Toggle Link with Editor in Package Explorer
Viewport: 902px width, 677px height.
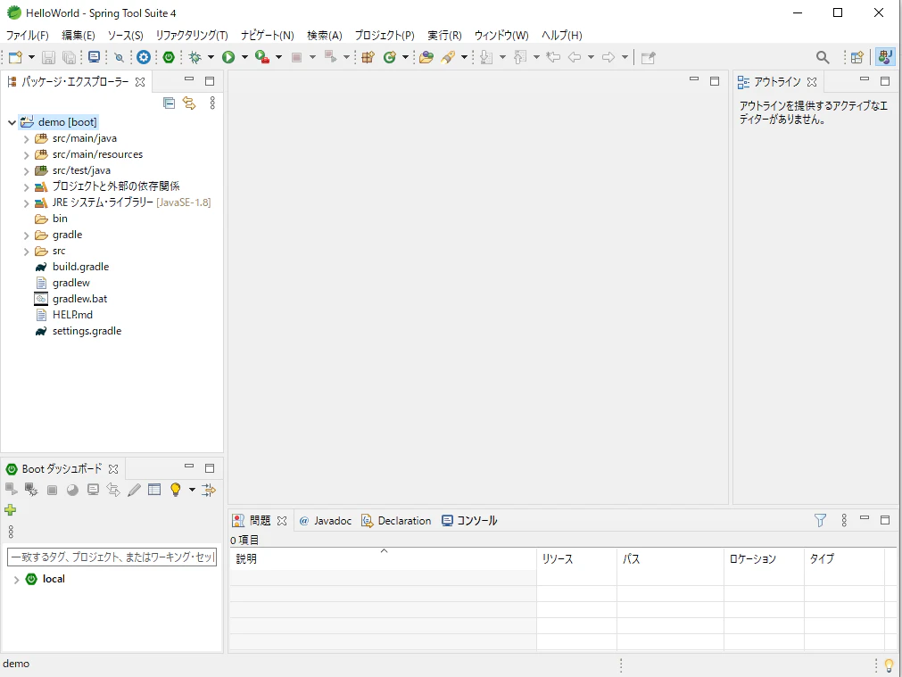click(189, 103)
